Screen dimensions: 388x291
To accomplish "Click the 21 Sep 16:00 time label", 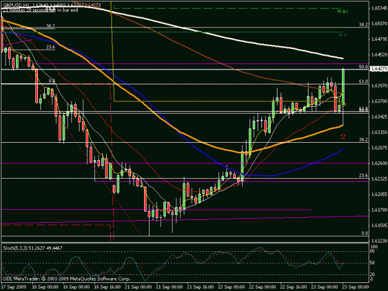I will click(x=201, y=287).
